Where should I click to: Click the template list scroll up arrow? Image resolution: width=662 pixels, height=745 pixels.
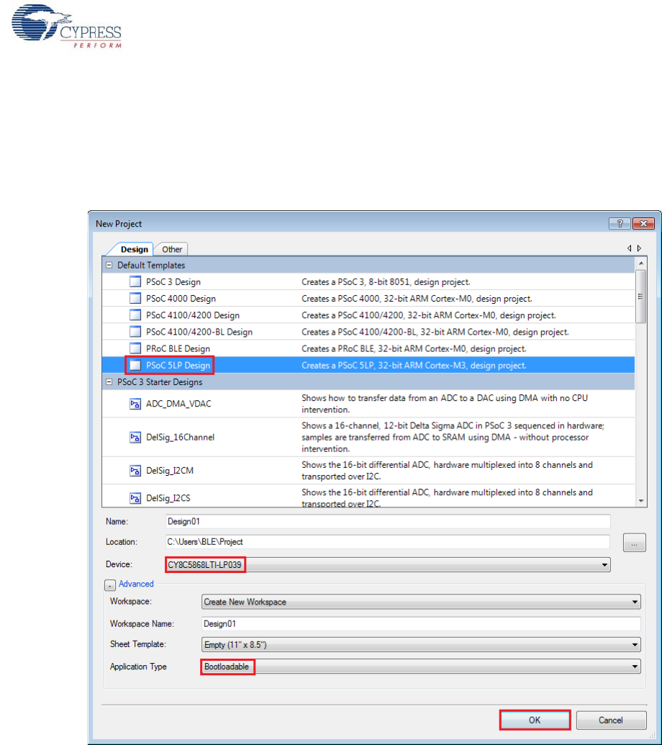coord(641,263)
